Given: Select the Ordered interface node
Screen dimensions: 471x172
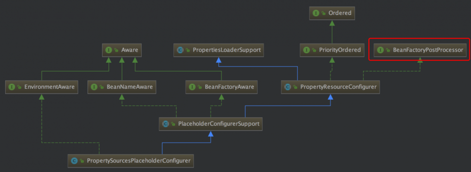Looking at the screenshot, I should point(332,13).
